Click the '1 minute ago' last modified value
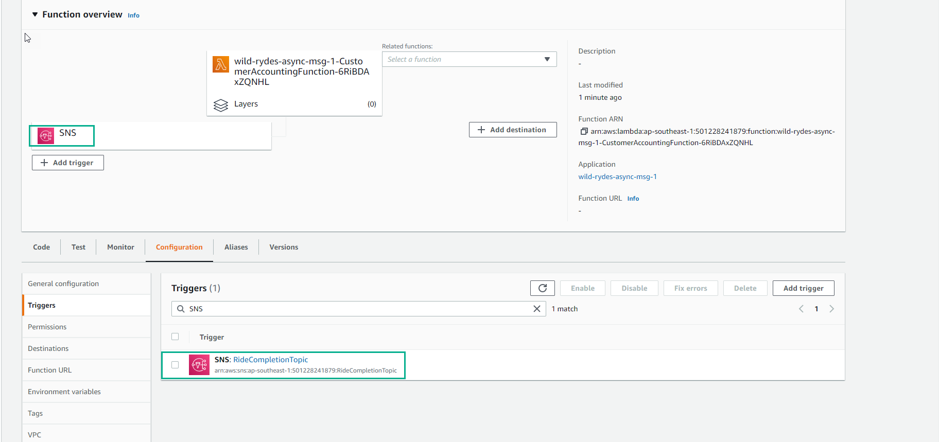The image size is (939, 442). tap(600, 97)
